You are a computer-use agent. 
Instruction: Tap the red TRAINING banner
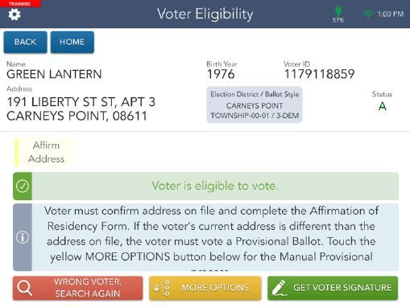point(20,3)
